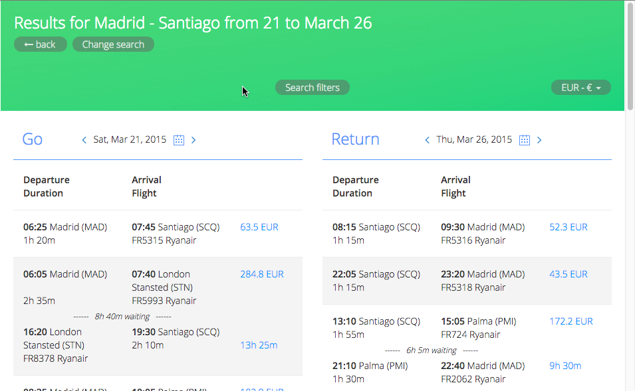Click the back button
635x391 pixels.
click(x=41, y=44)
